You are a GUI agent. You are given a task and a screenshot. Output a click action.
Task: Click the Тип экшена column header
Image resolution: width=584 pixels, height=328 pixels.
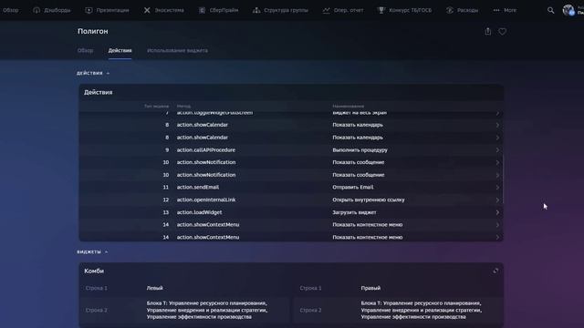tap(156, 107)
